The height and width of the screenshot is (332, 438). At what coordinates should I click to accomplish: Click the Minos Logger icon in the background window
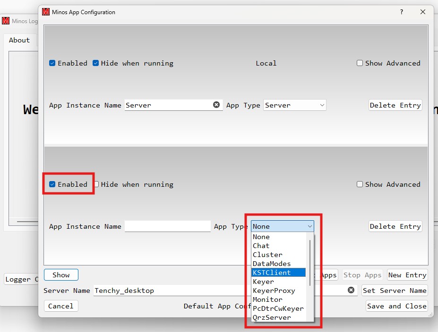click(6, 21)
